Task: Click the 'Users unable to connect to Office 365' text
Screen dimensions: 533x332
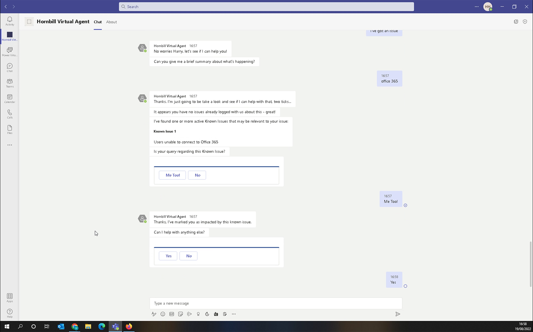Action: (x=186, y=142)
